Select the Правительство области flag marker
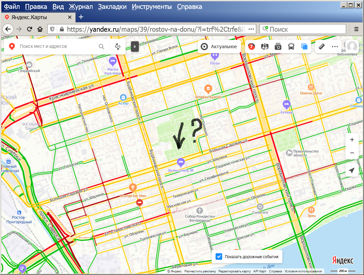This screenshot has width=364, height=275. [289, 153]
